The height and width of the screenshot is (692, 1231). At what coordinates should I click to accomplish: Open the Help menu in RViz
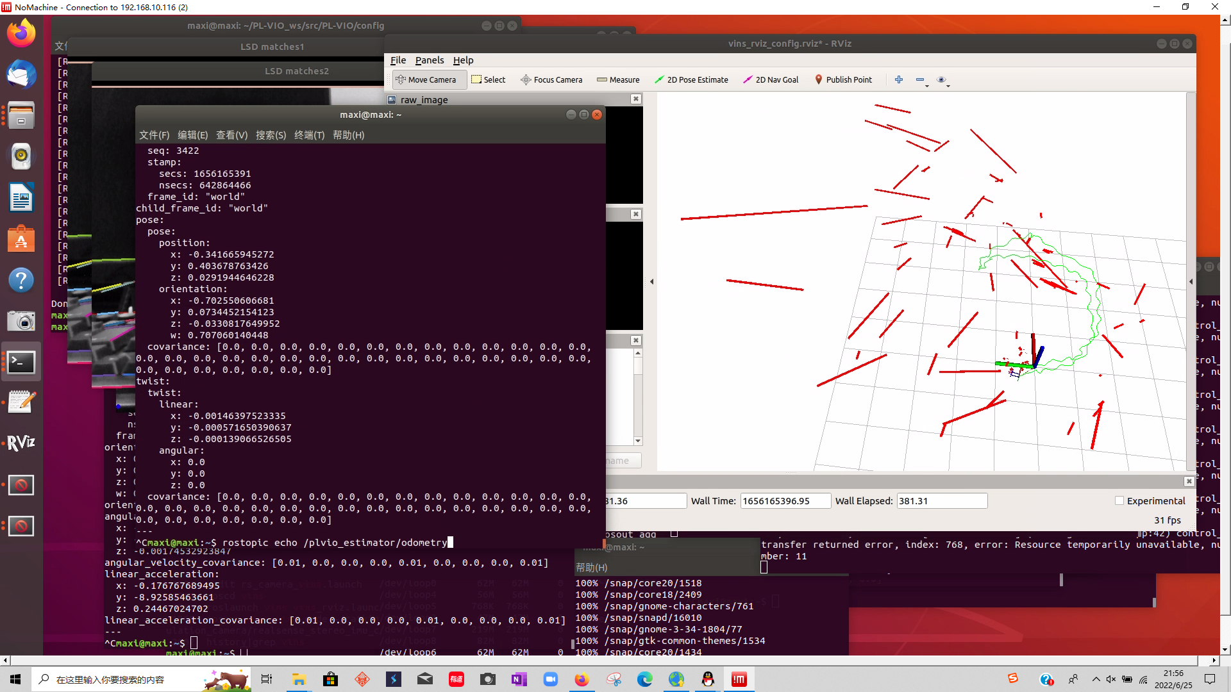pyautogui.click(x=462, y=60)
